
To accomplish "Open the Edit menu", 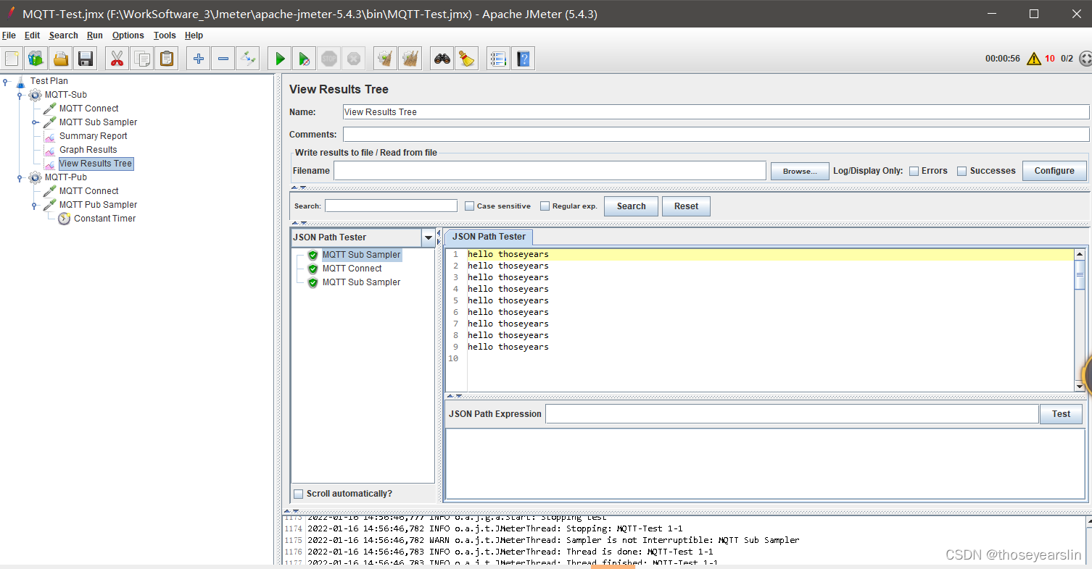I will click(32, 35).
